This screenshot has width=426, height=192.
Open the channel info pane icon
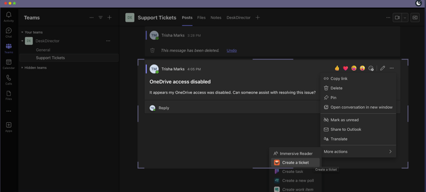[x=415, y=18]
